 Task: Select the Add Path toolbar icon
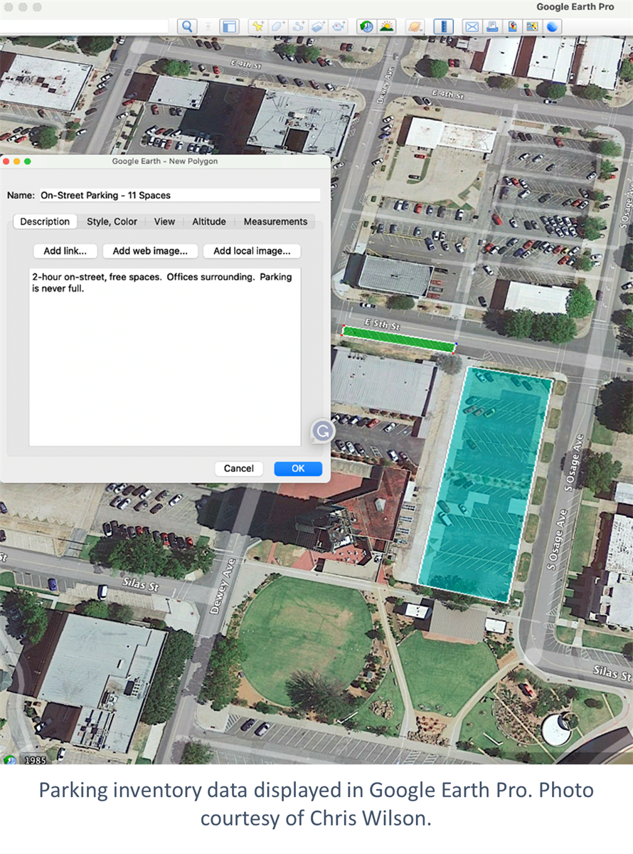pyautogui.click(x=298, y=26)
